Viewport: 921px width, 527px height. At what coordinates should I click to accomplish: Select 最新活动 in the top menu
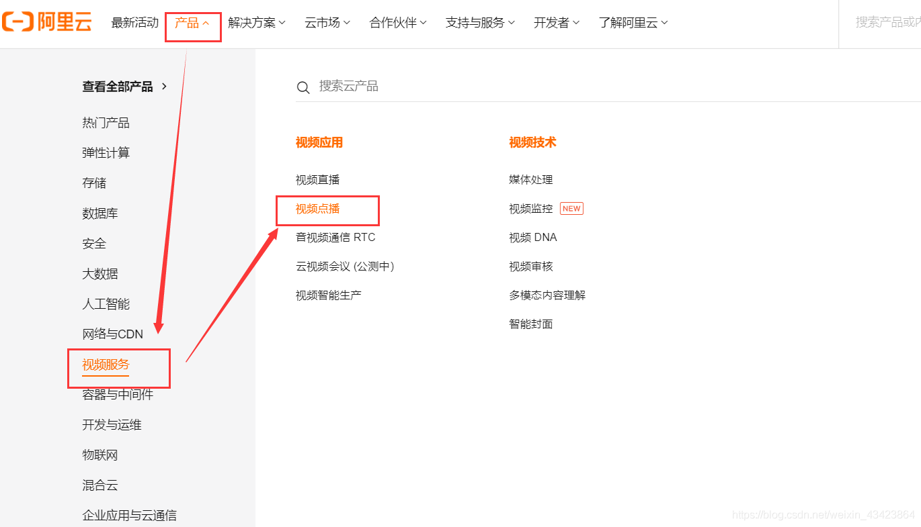tap(134, 22)
